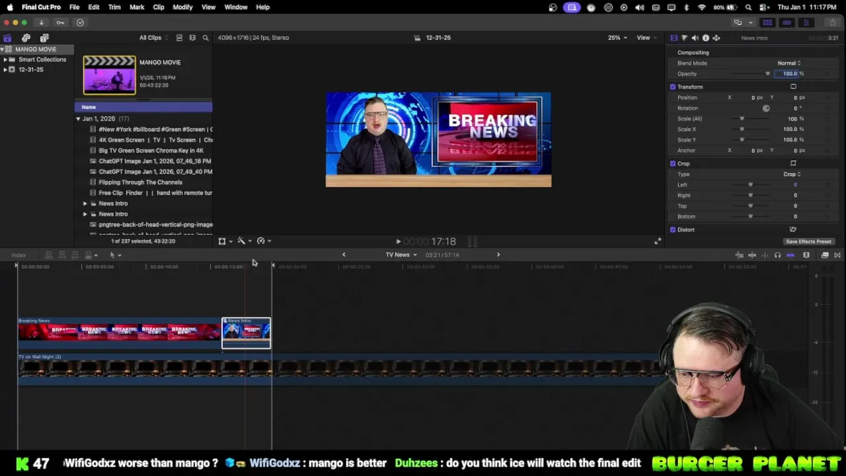Show the Transitions browser icon
Viewport: 846px width, 476px height.
tap(837, 255)
